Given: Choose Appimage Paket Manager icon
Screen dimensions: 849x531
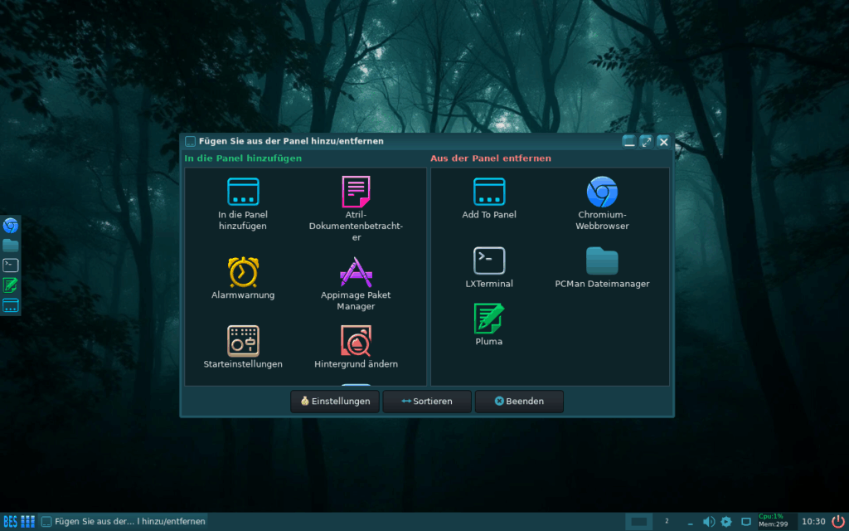Looking at the screenshot, I should (x=356, y=272).
